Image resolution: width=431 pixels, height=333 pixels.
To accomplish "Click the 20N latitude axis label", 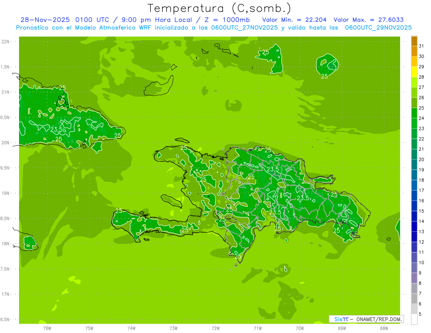I will [x=6, y=143].
